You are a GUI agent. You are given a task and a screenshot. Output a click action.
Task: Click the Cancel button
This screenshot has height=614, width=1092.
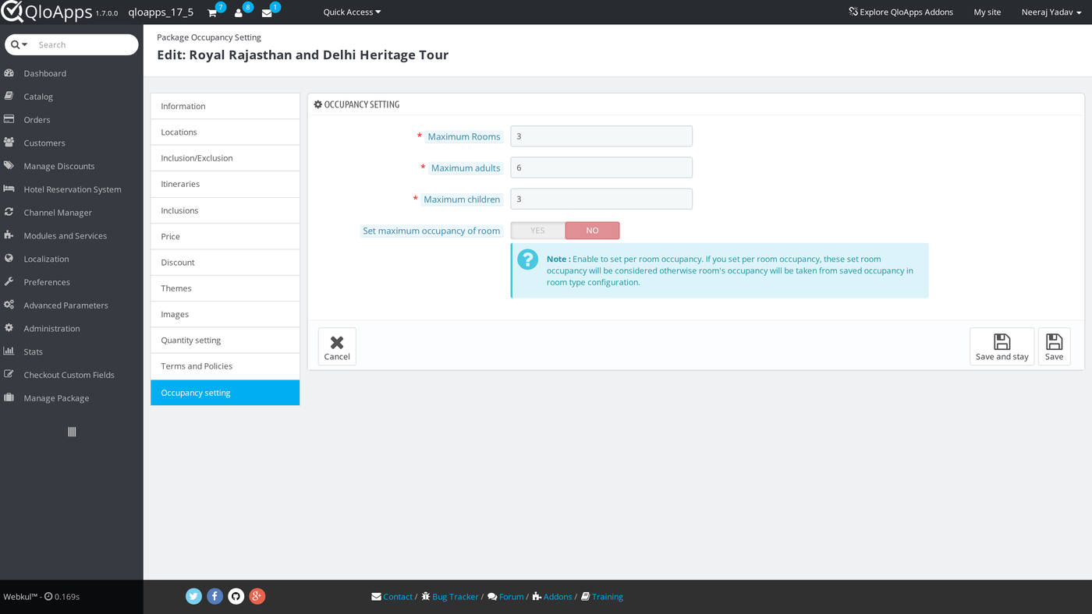point(337,347)
